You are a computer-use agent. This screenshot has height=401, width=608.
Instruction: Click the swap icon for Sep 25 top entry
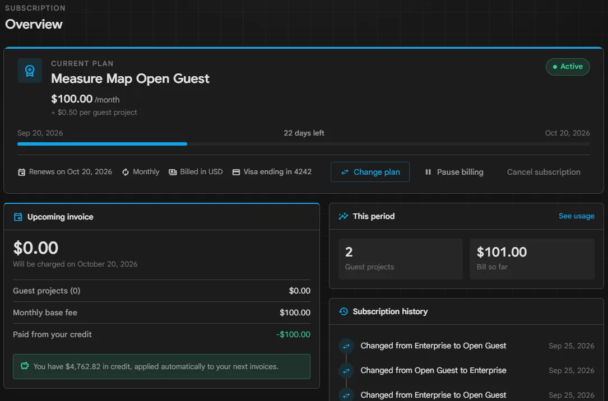(x=346, y=346)
